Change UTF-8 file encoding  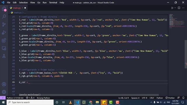(x=144, y=98)
